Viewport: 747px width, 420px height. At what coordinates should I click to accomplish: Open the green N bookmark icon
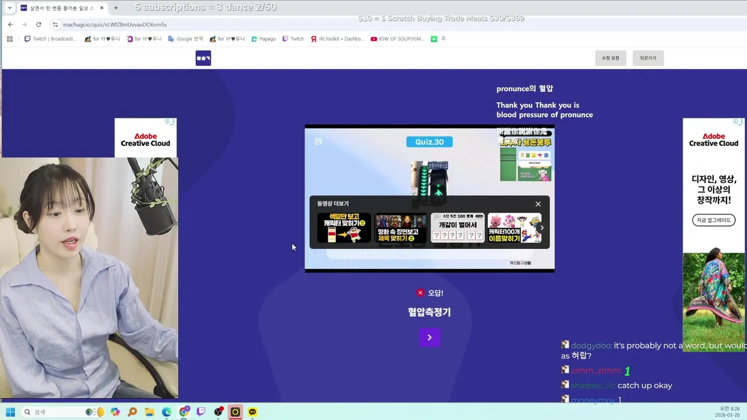pyautogui.click(x=434, y=39)
